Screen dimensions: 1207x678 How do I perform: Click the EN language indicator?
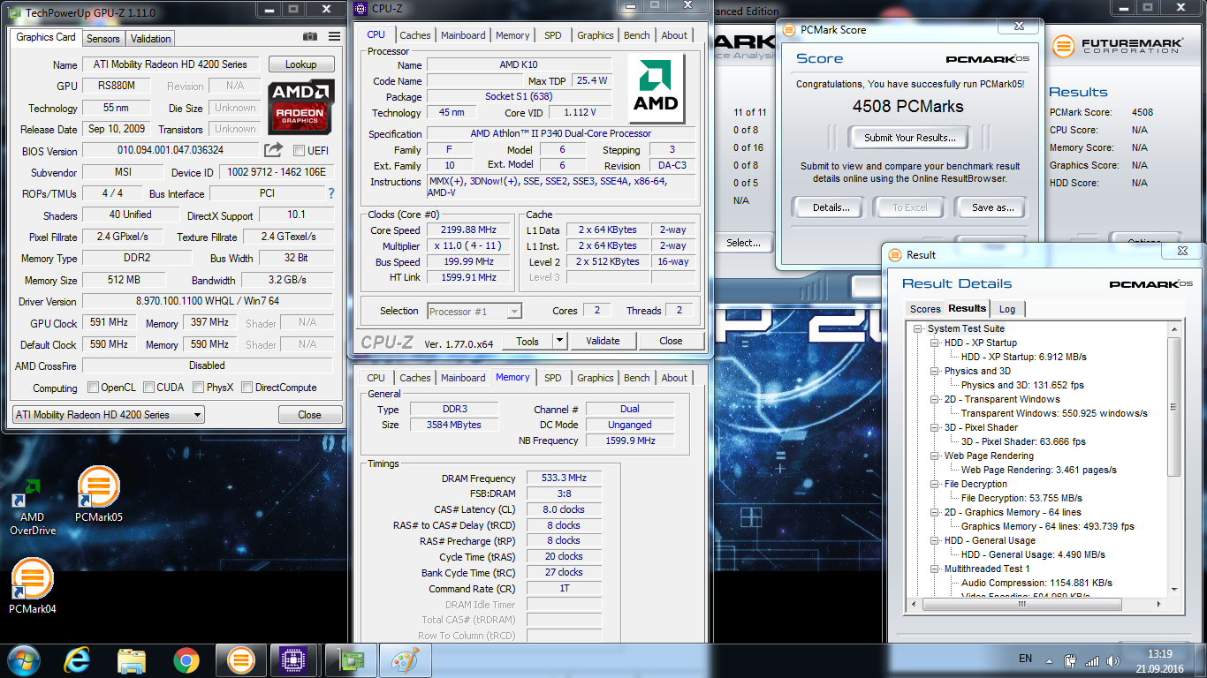pos(1026,659)
